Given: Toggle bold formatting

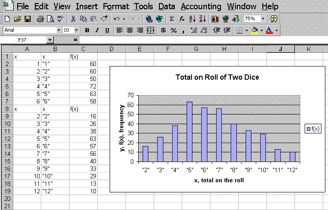Looking at the screenshot, I should click(87, 30).
